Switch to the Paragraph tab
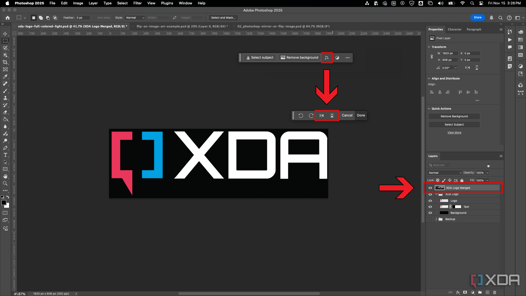The height and width of the screenshot is (296, 526). (474, 29)
